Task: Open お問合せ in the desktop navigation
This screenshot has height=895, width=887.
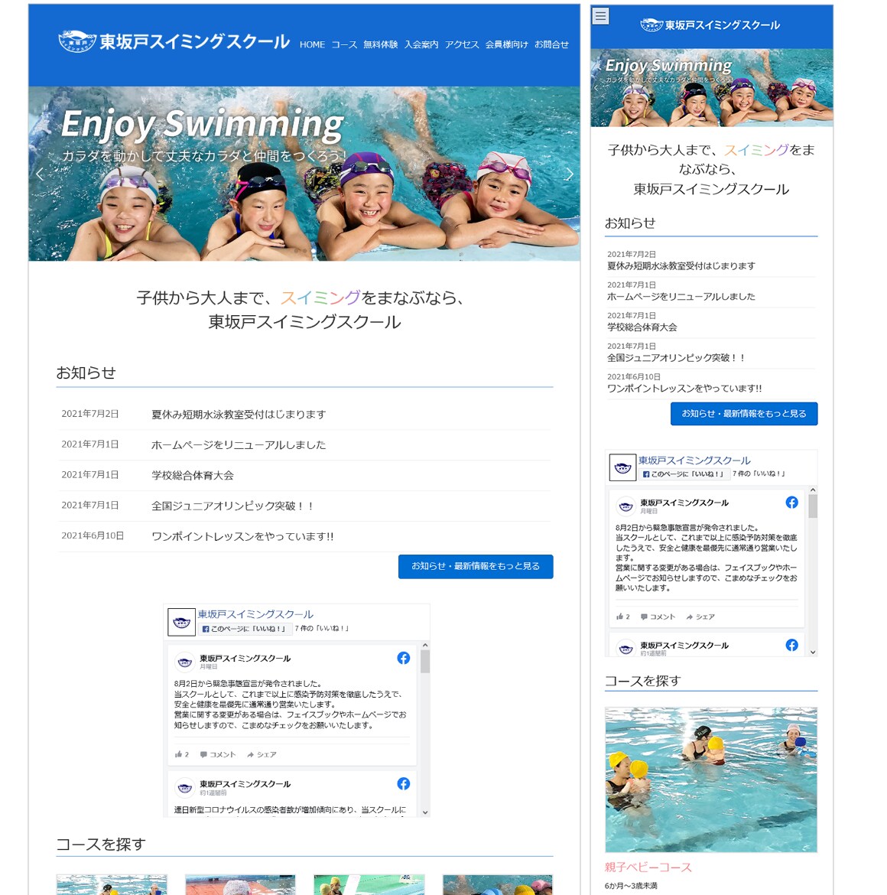Action: [551, 44]
